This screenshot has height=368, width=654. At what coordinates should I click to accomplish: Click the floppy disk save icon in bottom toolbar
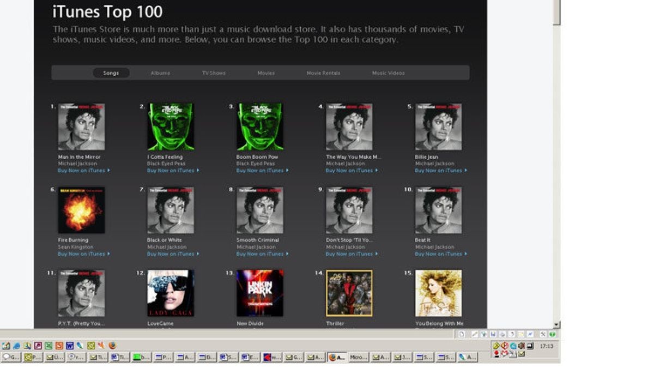point(493,334)
